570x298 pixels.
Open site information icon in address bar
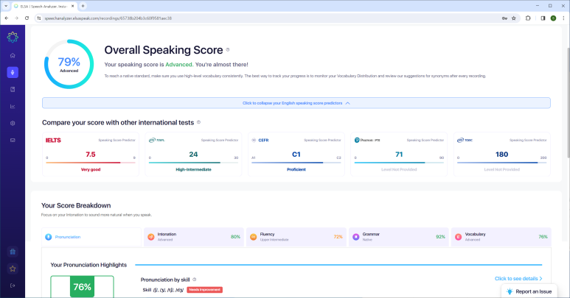39,18
